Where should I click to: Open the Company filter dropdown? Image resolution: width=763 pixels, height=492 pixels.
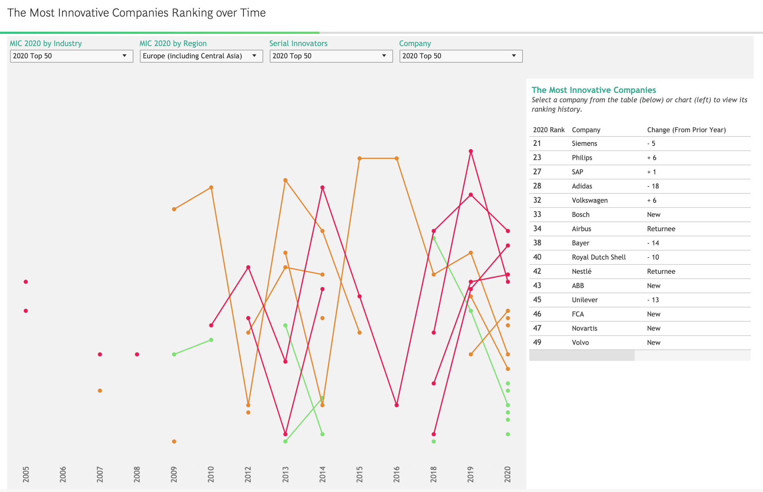click(x=461, y=56)
